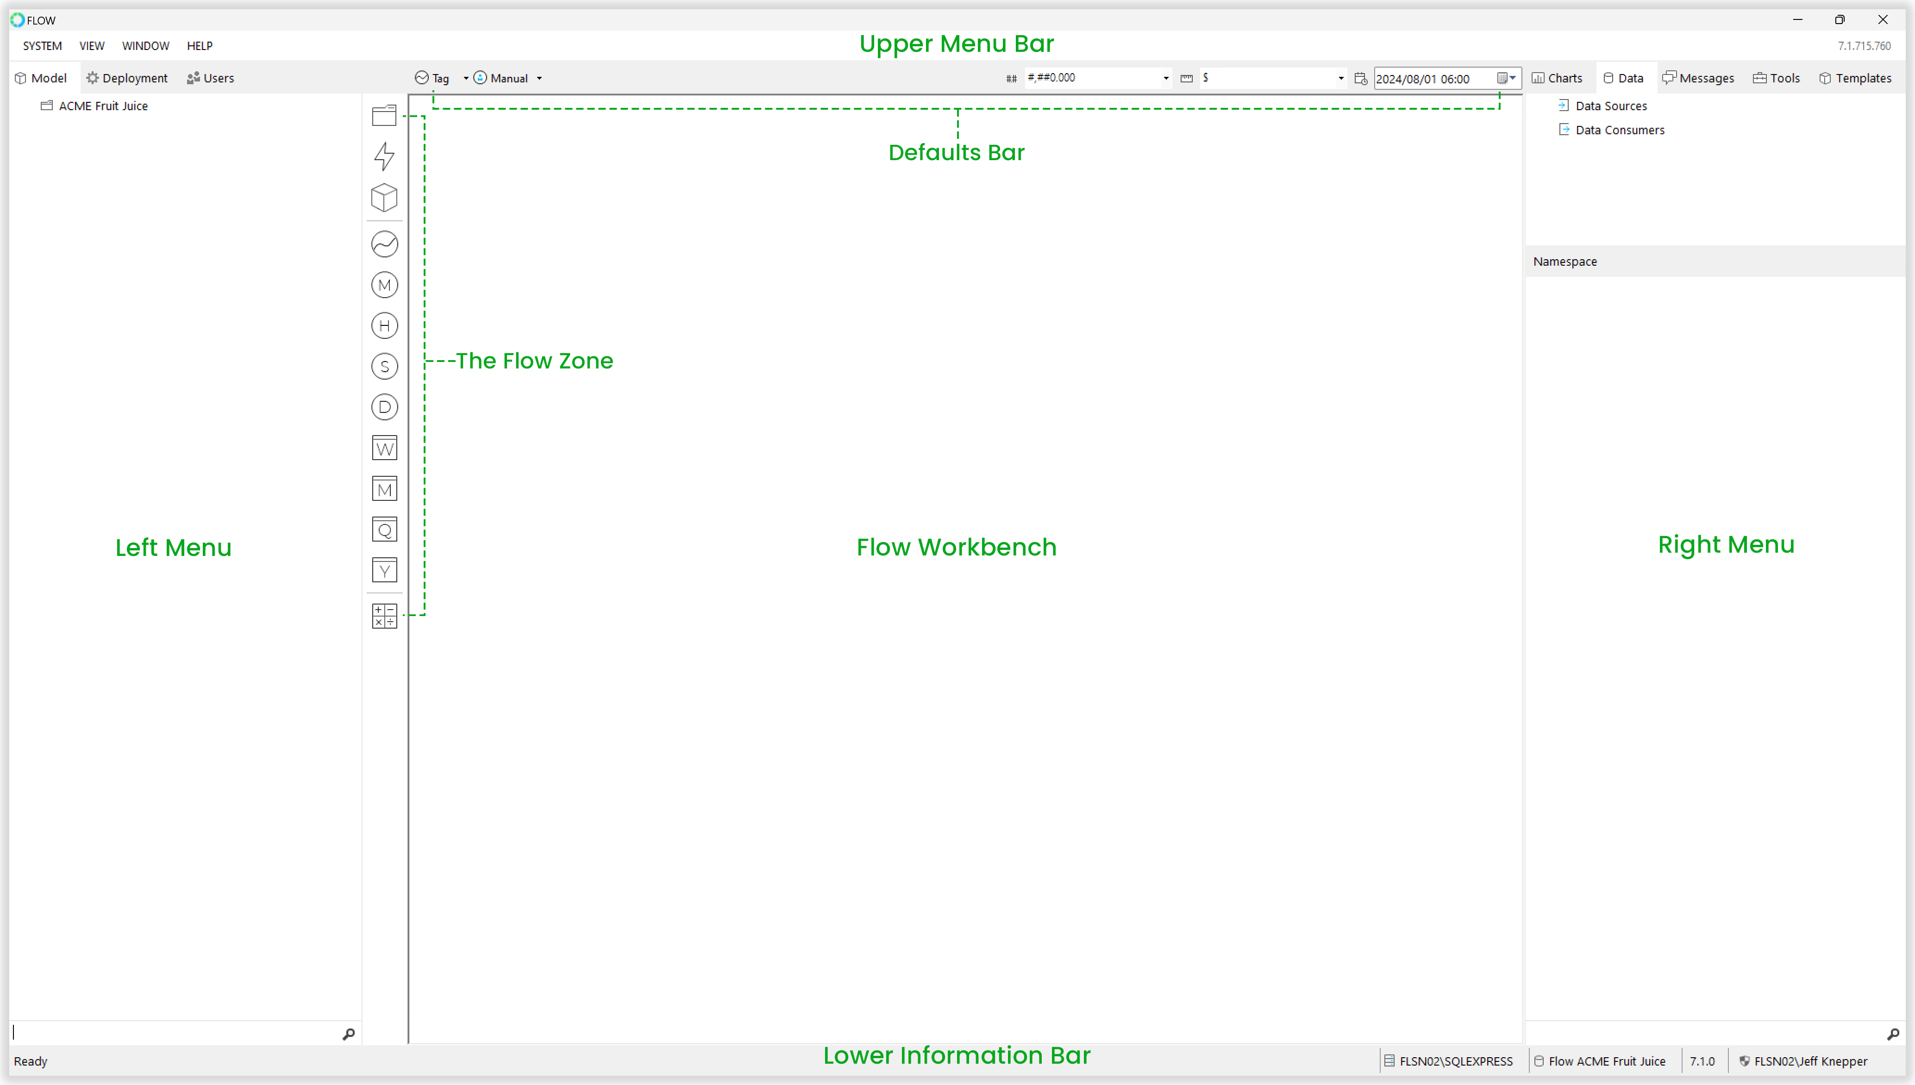Screen dimensions: 1915x1085
Task: Click version number 7.1.715.760
Action: click(1865, 45)
